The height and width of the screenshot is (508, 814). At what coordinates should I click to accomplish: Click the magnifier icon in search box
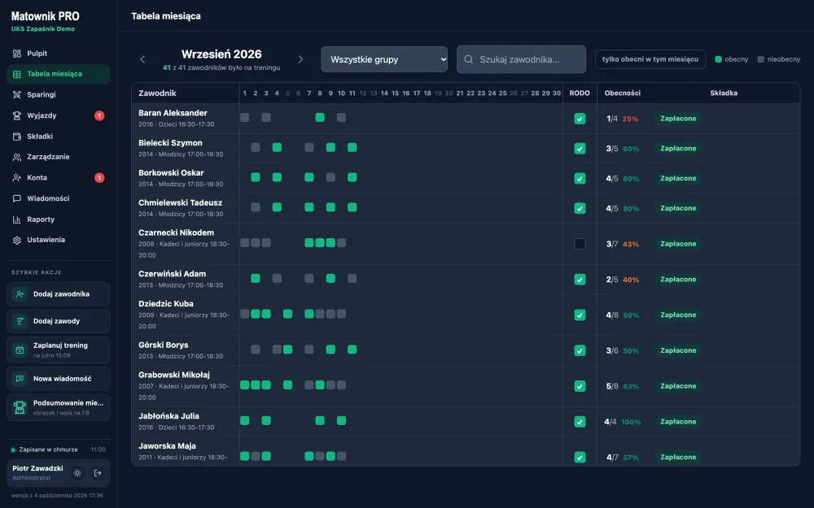click(468, 59)
